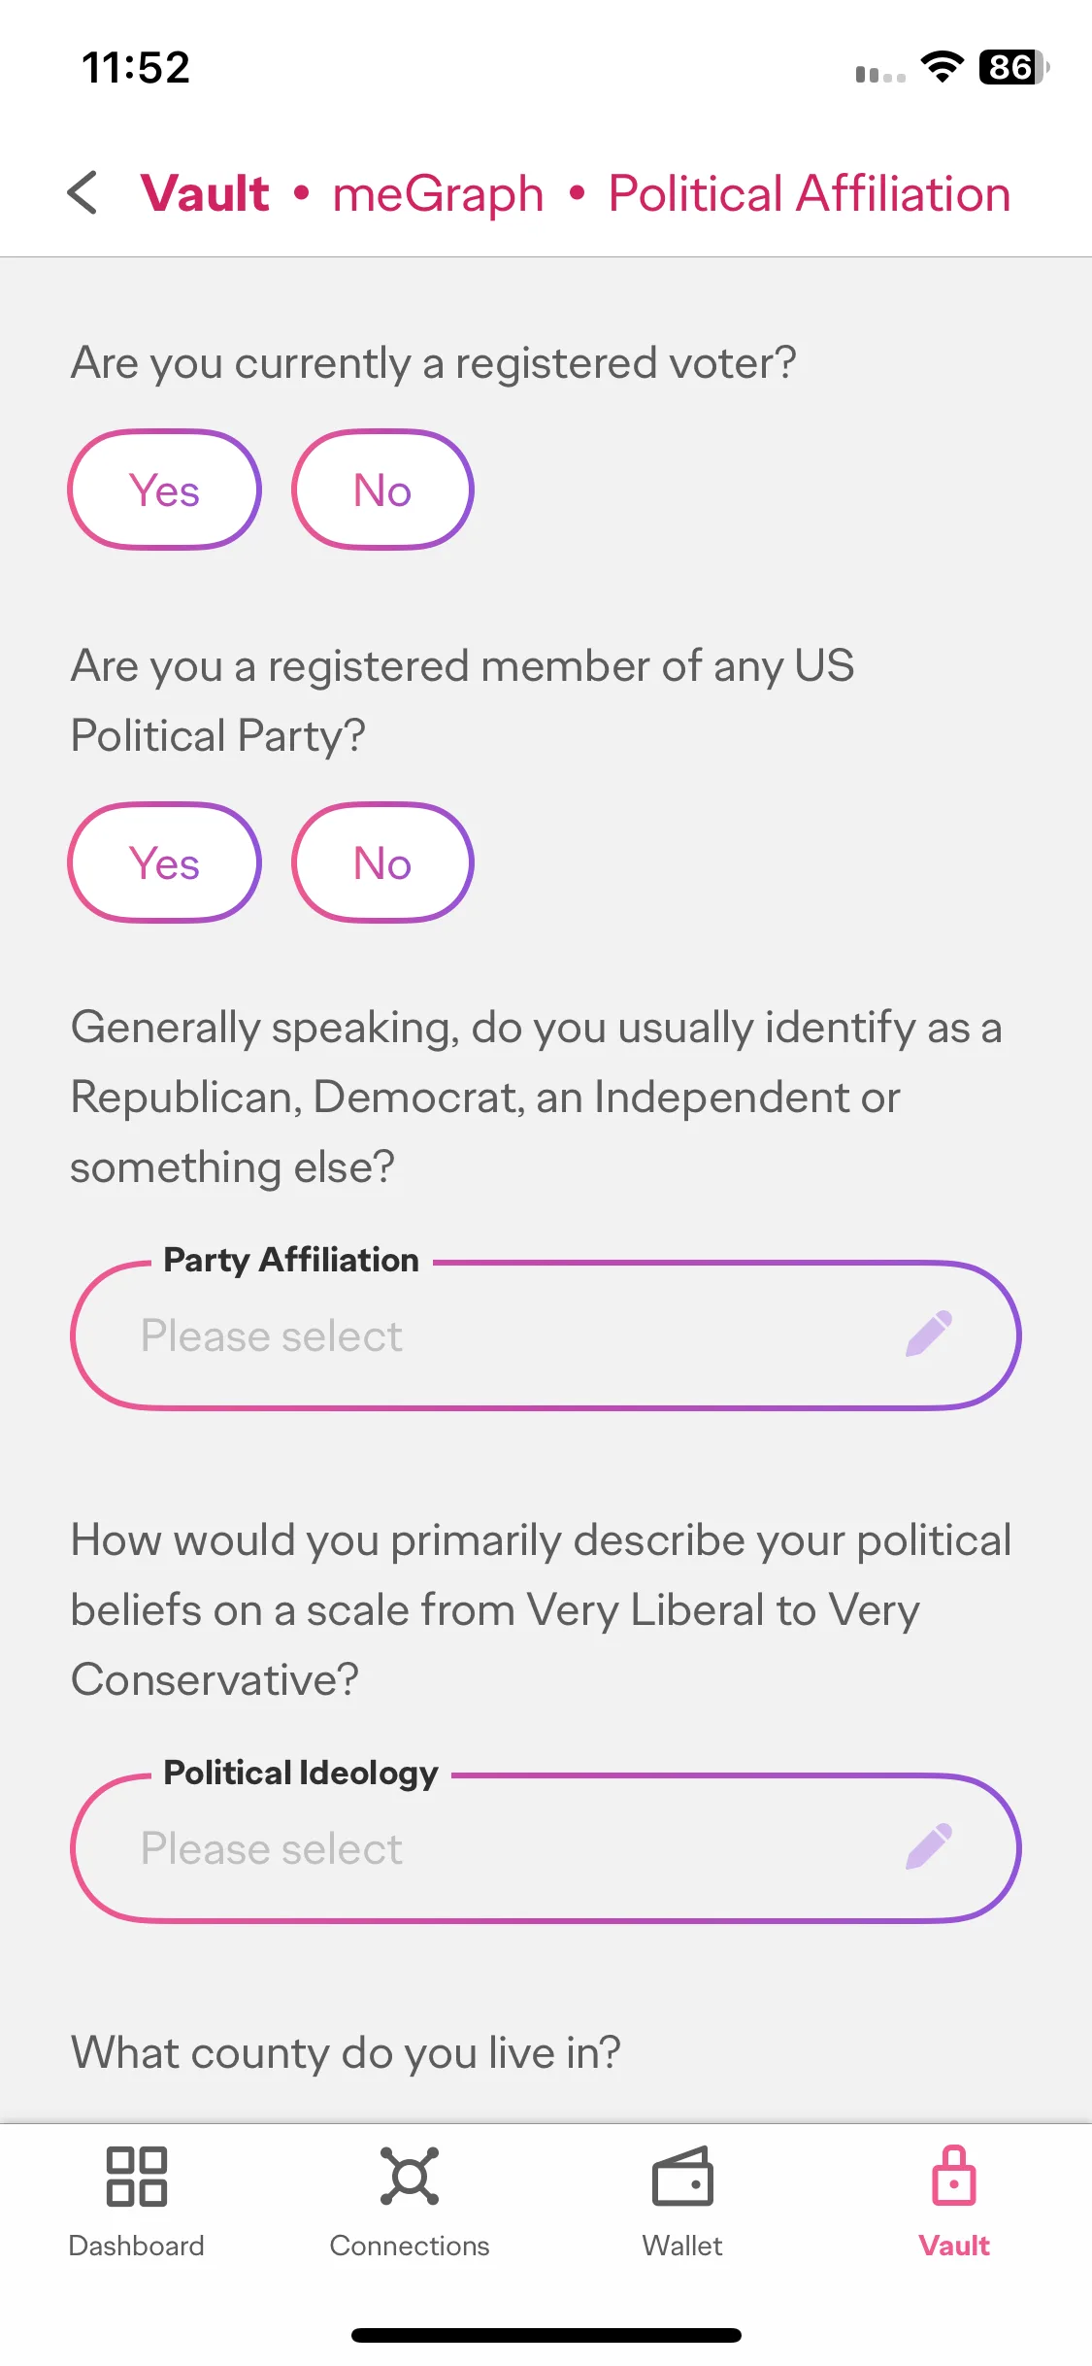Select Yes for registered voter question

tap(164, 490)
